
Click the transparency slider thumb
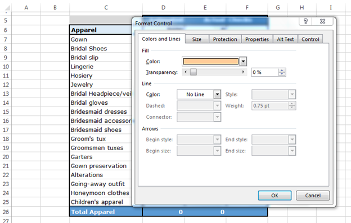coord(193,72)
